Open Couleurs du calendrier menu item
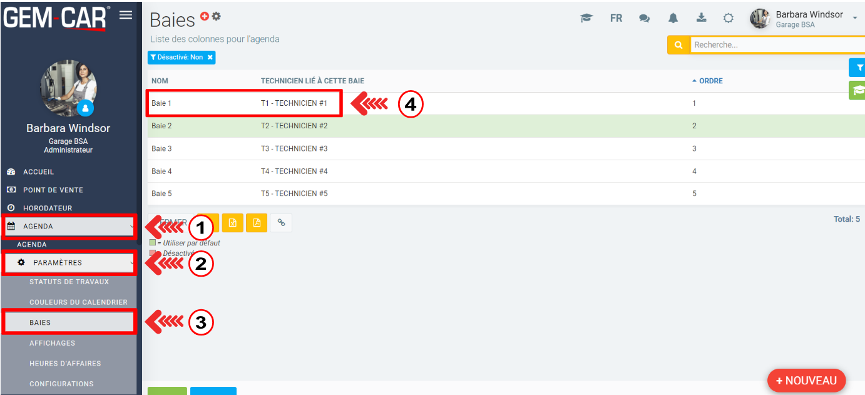Screen dimensions: 865x395 click(78, 302)
